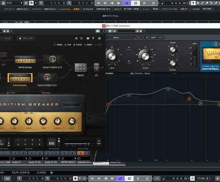
Task: Click the 1176AE RELEASE knob
Action: (x=173, y=63)
